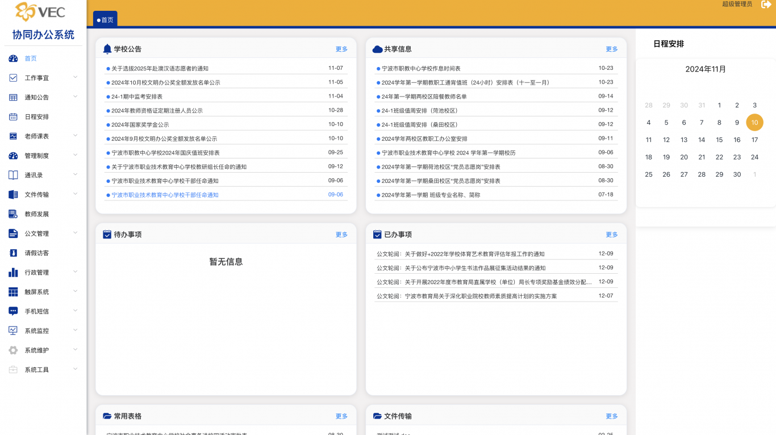Open 24-1班级值周安排（桑田校区）
The height and width of the screenshot is (435, 776).
(419, 125)
